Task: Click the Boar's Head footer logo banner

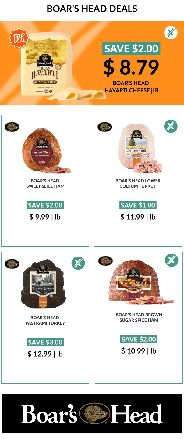Action: [x=92, y=413]
